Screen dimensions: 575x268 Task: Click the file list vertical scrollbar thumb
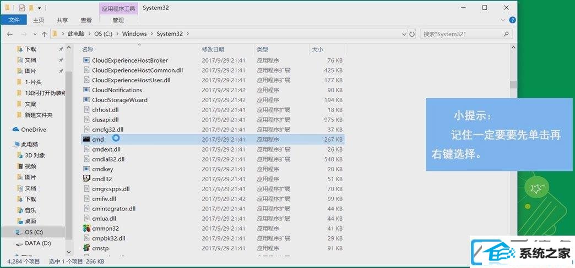(x=513, y=85)
